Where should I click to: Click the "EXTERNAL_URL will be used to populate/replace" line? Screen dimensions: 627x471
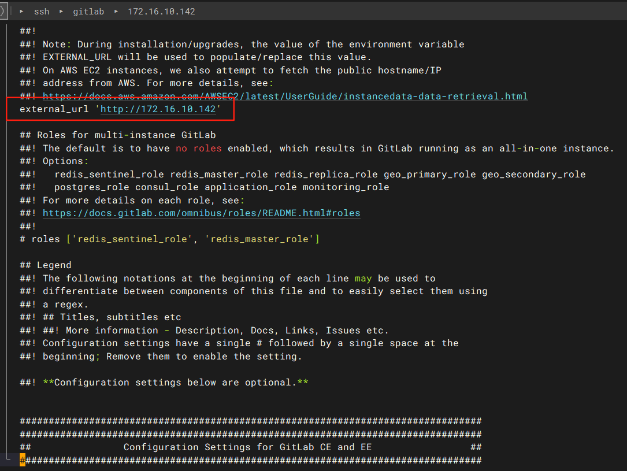pos(195,57)
